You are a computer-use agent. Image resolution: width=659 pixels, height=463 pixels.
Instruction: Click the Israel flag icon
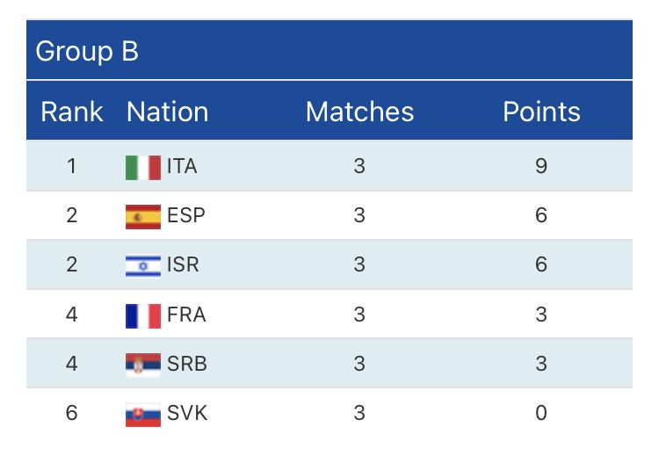coord(143,265)
